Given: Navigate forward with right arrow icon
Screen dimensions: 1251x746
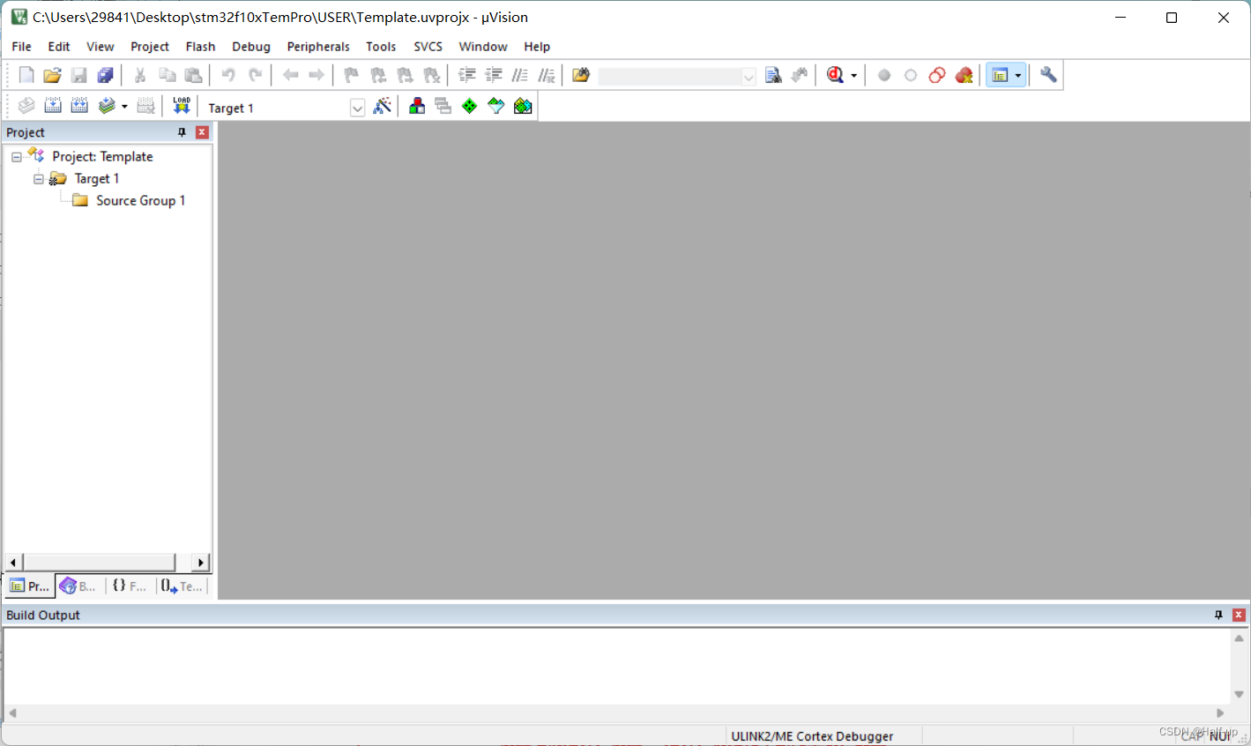Looking at the screenshot, I should point(316,75).
